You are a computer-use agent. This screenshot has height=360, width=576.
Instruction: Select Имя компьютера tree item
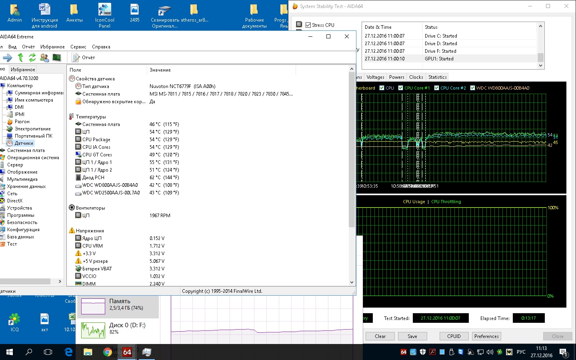pyautogui.click(x=34, y=100)
